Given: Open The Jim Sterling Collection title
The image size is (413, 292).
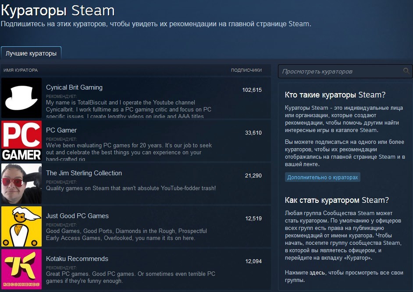Looking at the screenshot, I should click(84, 173).
